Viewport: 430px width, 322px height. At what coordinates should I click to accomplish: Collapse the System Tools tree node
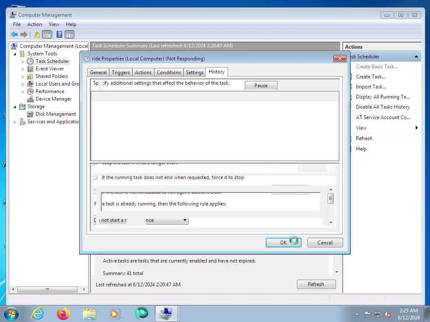coord(15,54)
